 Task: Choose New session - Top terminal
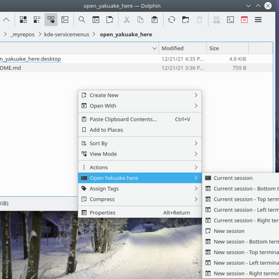click(241, 252)
